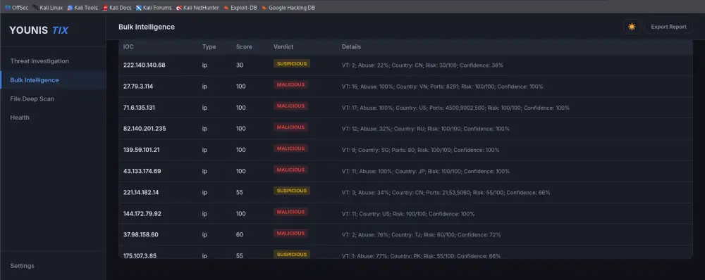Click MALICIOUS badge for 71.6.135.131
Screen dimensions: 705x280
point(290,106)
